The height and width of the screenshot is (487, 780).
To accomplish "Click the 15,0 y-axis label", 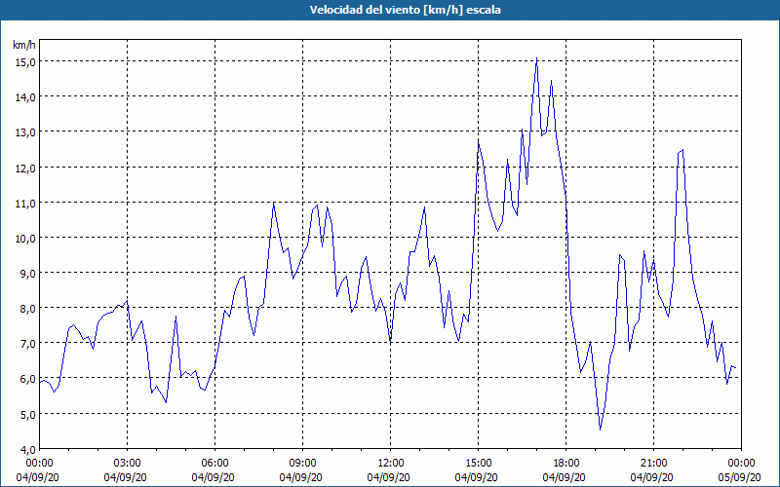I will click(x=26, y=62).
